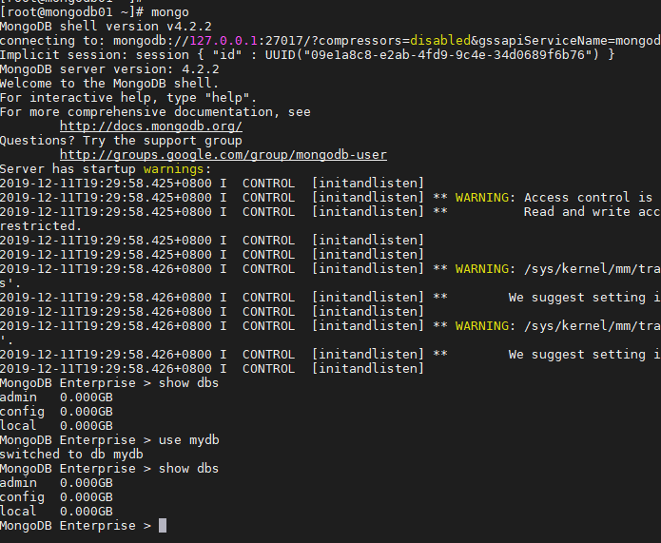Open the groups.google.com mongodb-user link

pyautogui.click(x=224, y=155)
